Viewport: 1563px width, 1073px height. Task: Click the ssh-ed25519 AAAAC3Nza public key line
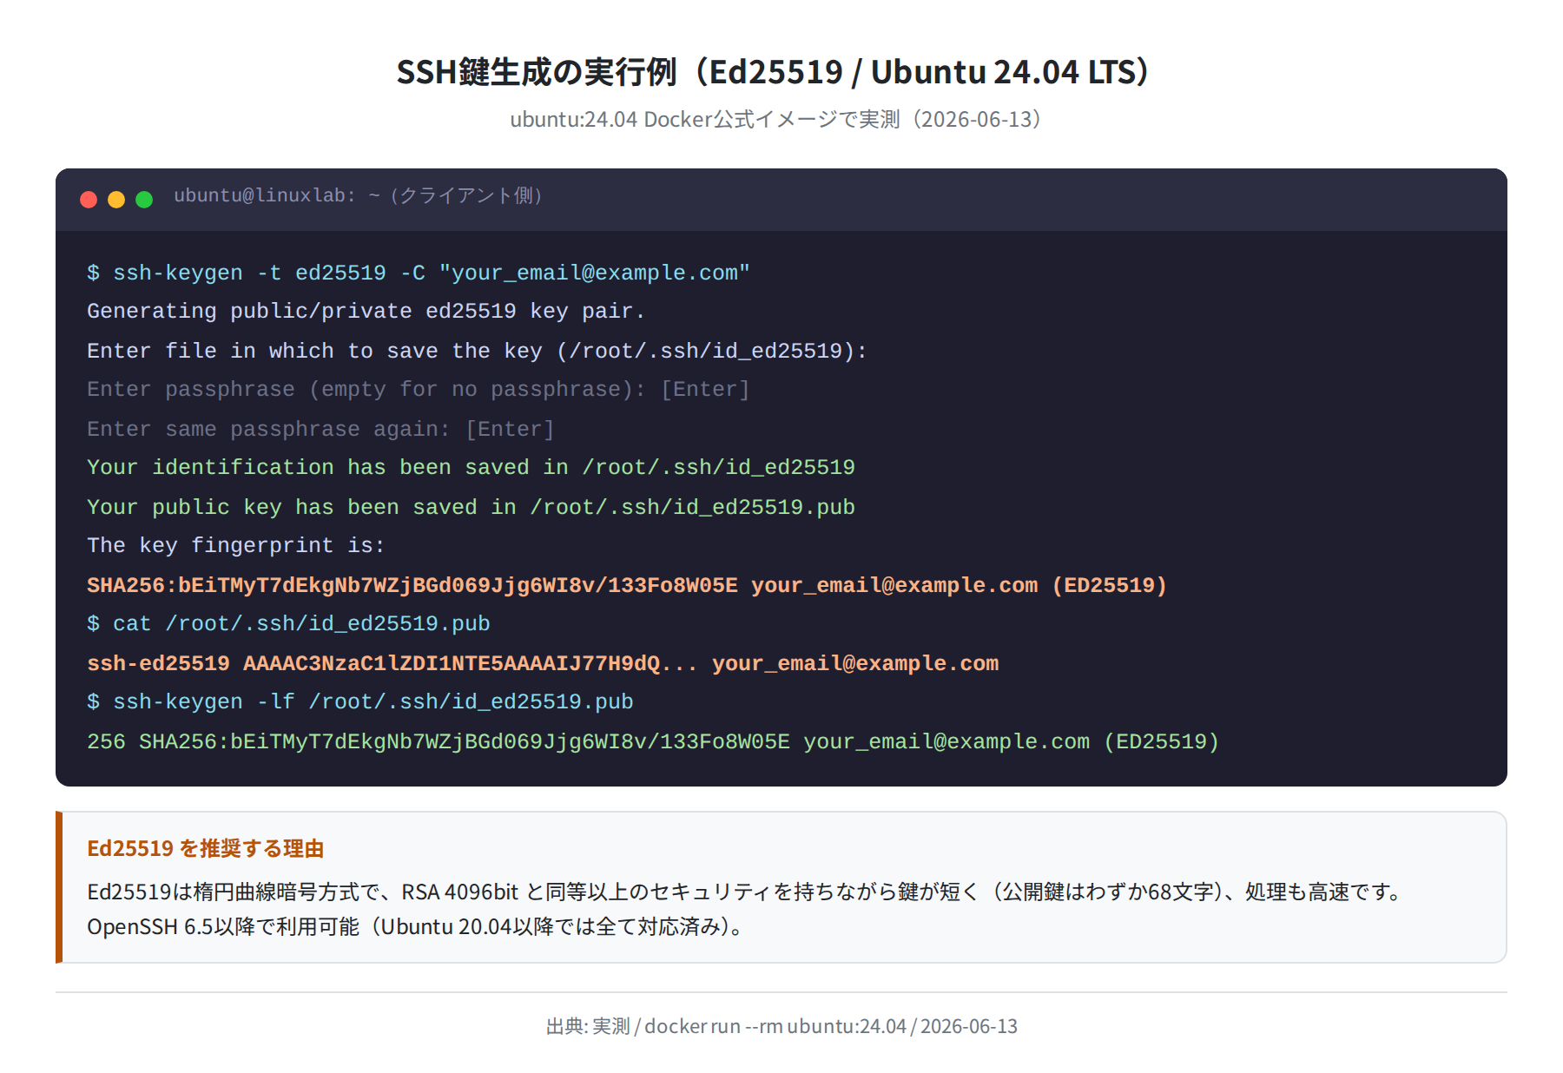[x=543, y=663]
